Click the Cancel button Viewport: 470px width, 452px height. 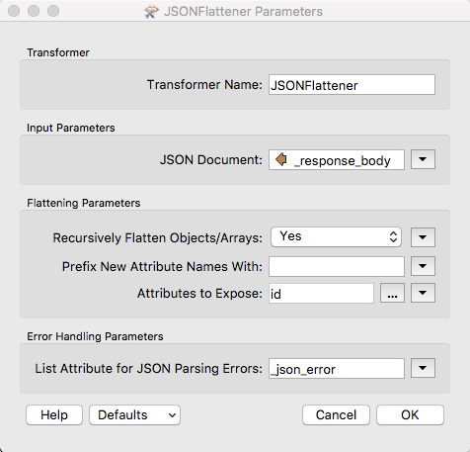point(336,414)
